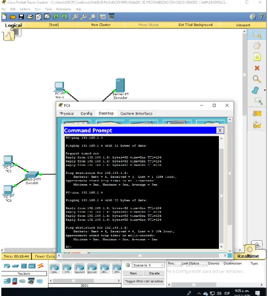Screen dimensions: 268x296
Task: Select the Delete tool red X icon
Action: click(257, 68)
